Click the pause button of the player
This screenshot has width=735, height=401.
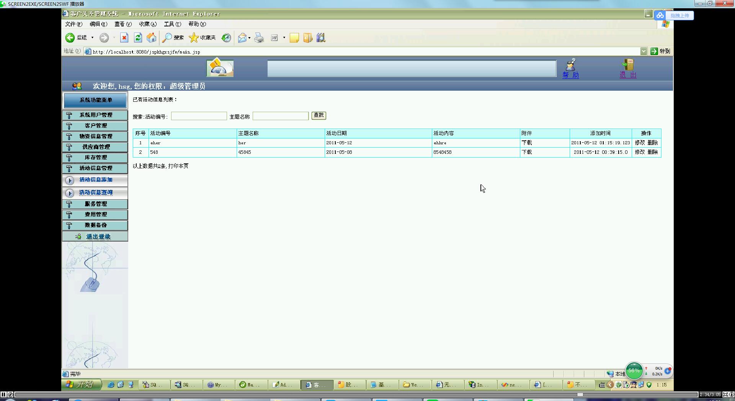(x=3, y=394)
